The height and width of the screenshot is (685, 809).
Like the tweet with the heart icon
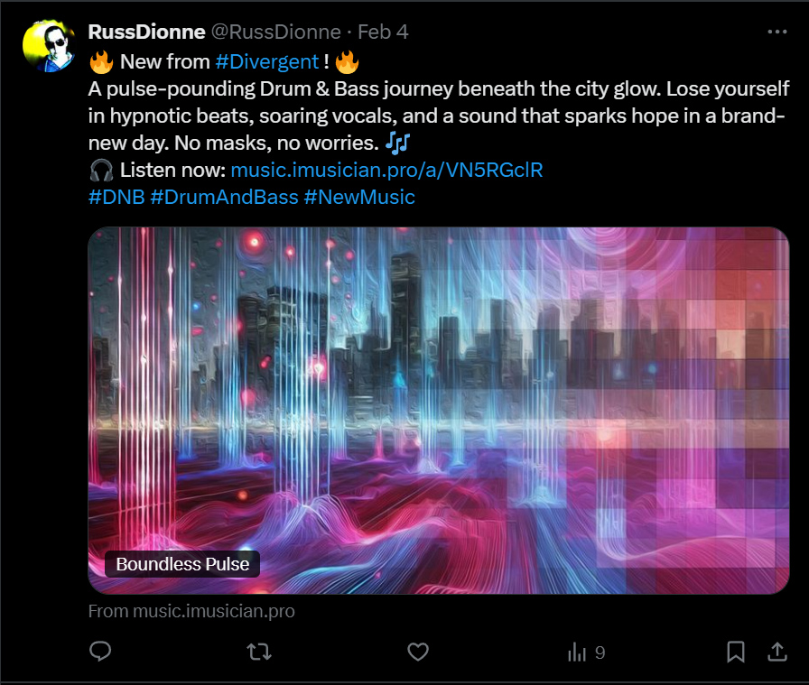click(x=417, y=652)
